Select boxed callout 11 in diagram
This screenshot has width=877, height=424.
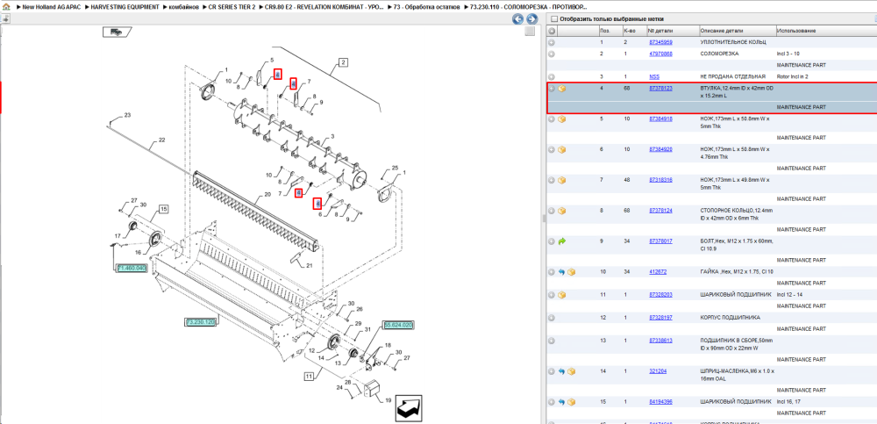[x=308, y=377]
